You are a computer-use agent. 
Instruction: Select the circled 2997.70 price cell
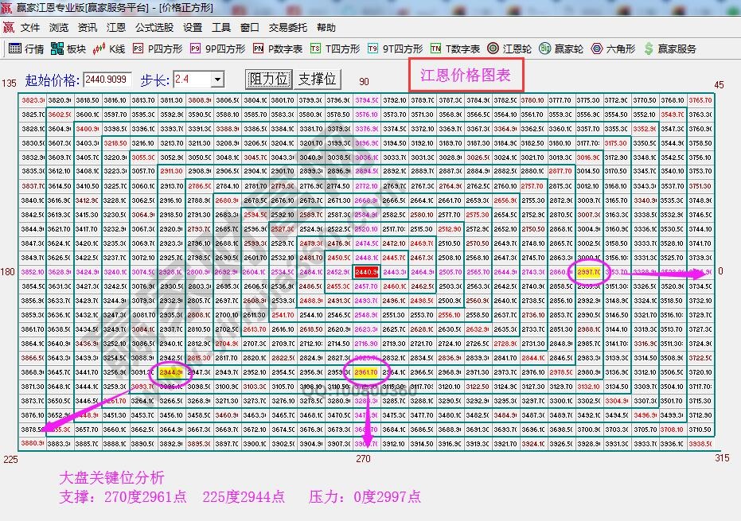(x=588, y=271)
